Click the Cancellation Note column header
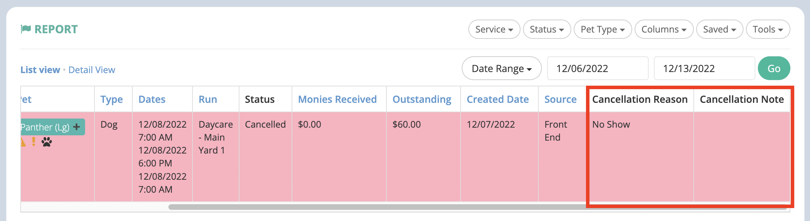 742,99
